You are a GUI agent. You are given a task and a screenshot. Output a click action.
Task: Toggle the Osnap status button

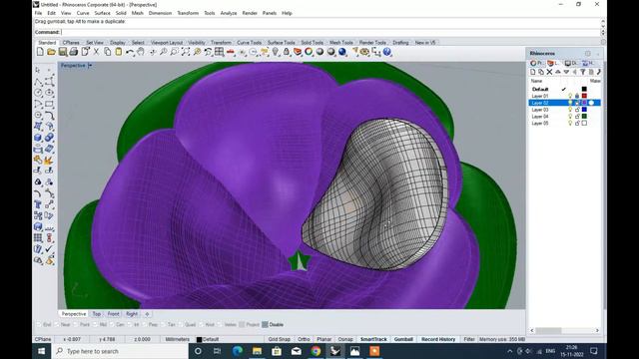[x=345, y=339]
